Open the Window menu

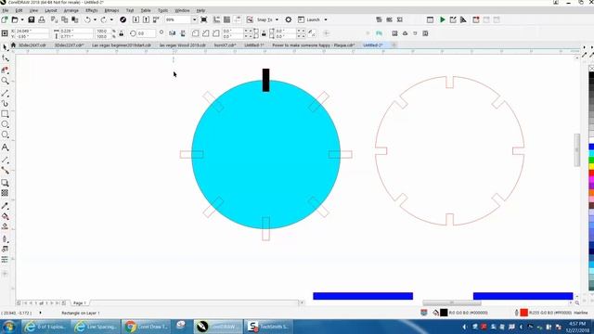click(x=182, y=10)
